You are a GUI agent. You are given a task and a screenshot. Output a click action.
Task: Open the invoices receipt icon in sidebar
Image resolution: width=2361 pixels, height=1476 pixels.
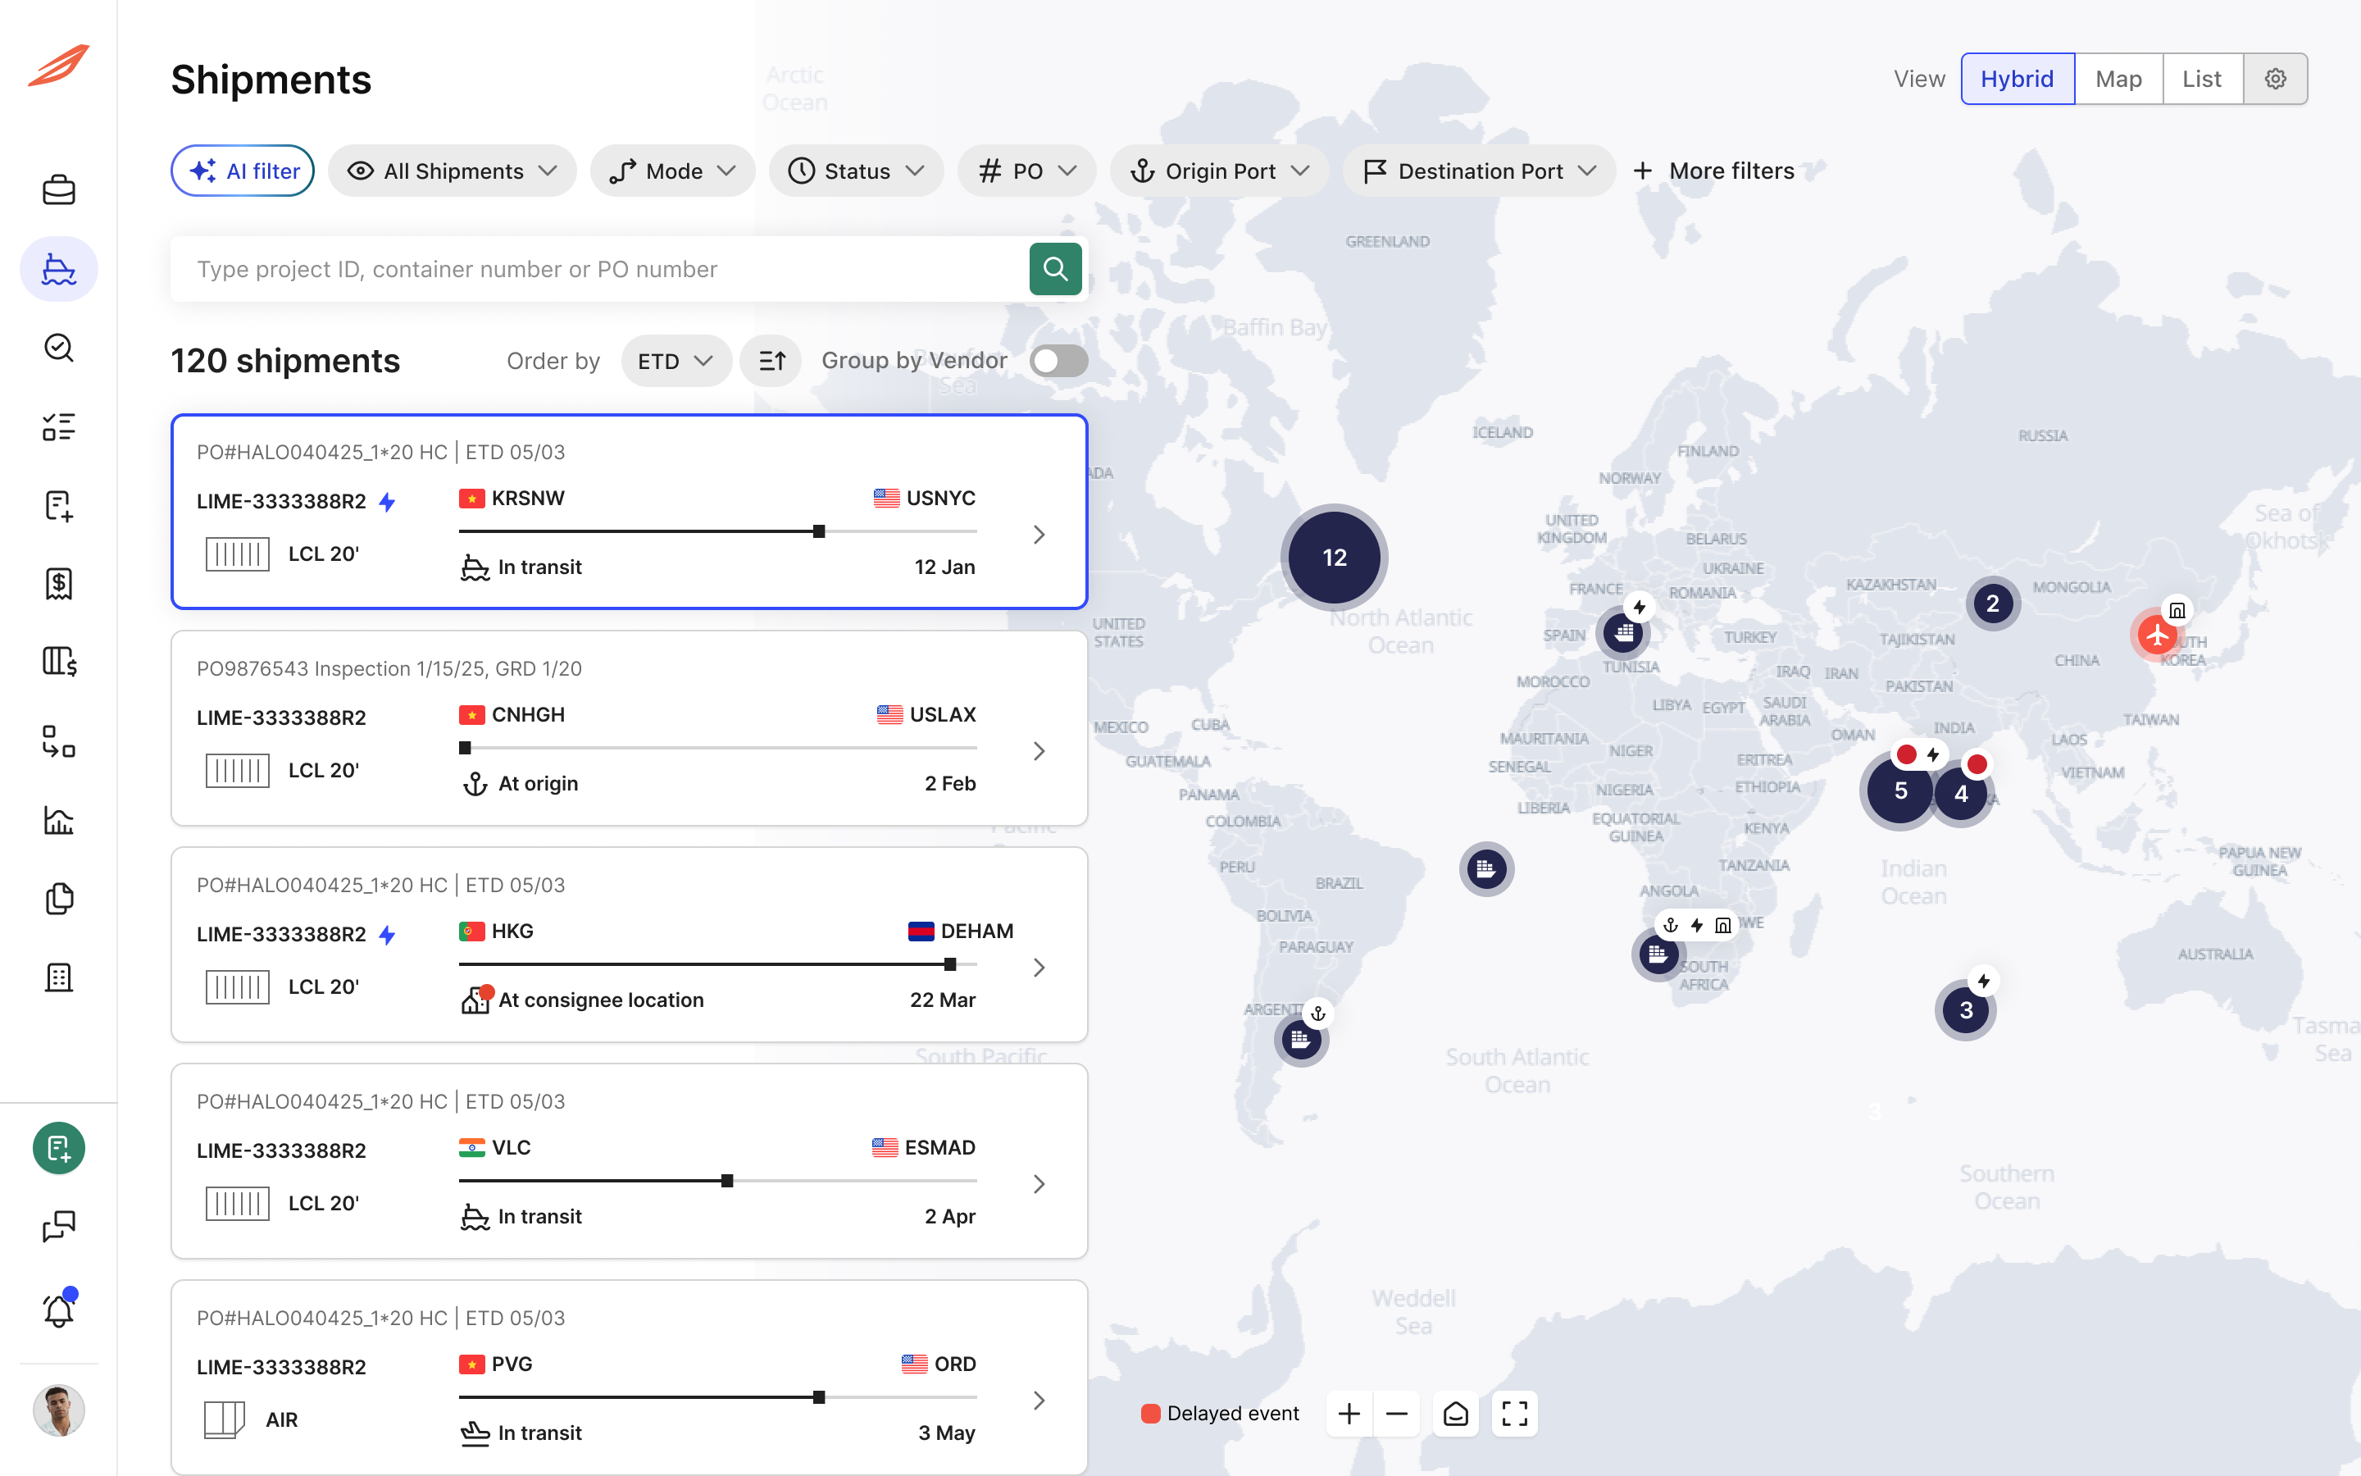(x=58, y=584)
